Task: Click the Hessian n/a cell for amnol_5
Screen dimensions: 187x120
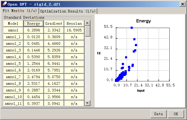Action: point(74,63)
